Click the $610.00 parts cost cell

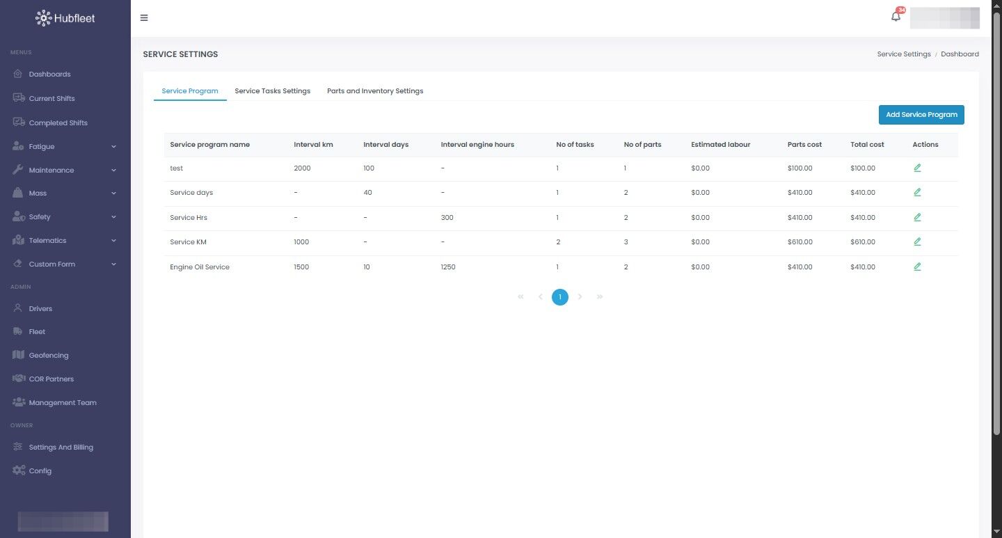(800, 242)
